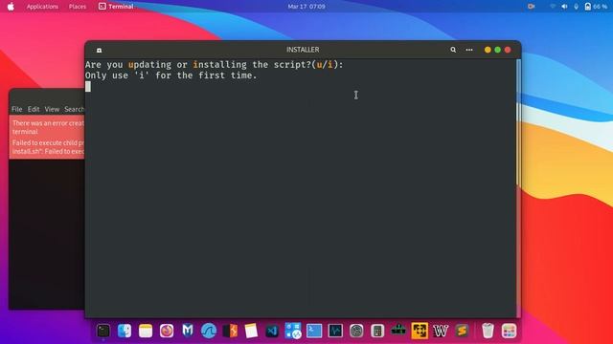Open the round gray settings icon in dock
Viewport: 613px width, 344px height.
click(x=356, y=331)
